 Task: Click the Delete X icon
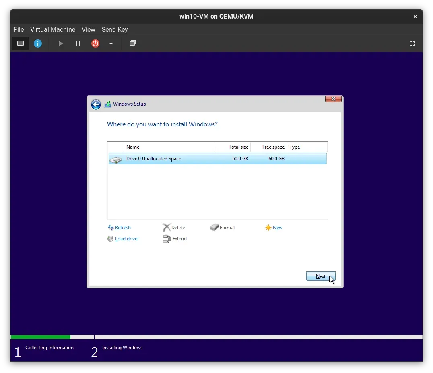click(167, 228)
